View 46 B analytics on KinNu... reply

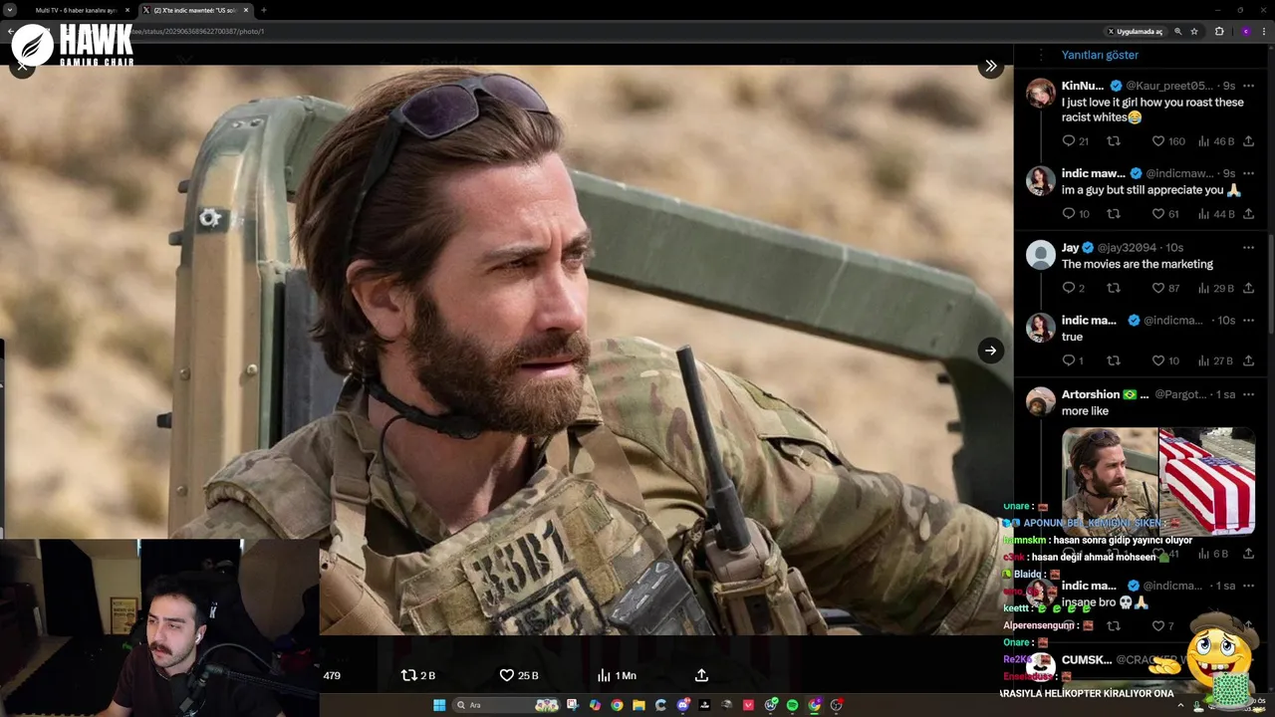click(x=1215, y=141)
